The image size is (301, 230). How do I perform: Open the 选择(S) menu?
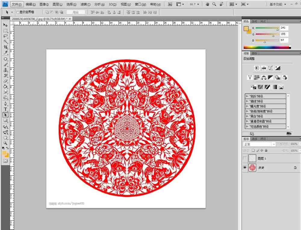pos(71,4)
